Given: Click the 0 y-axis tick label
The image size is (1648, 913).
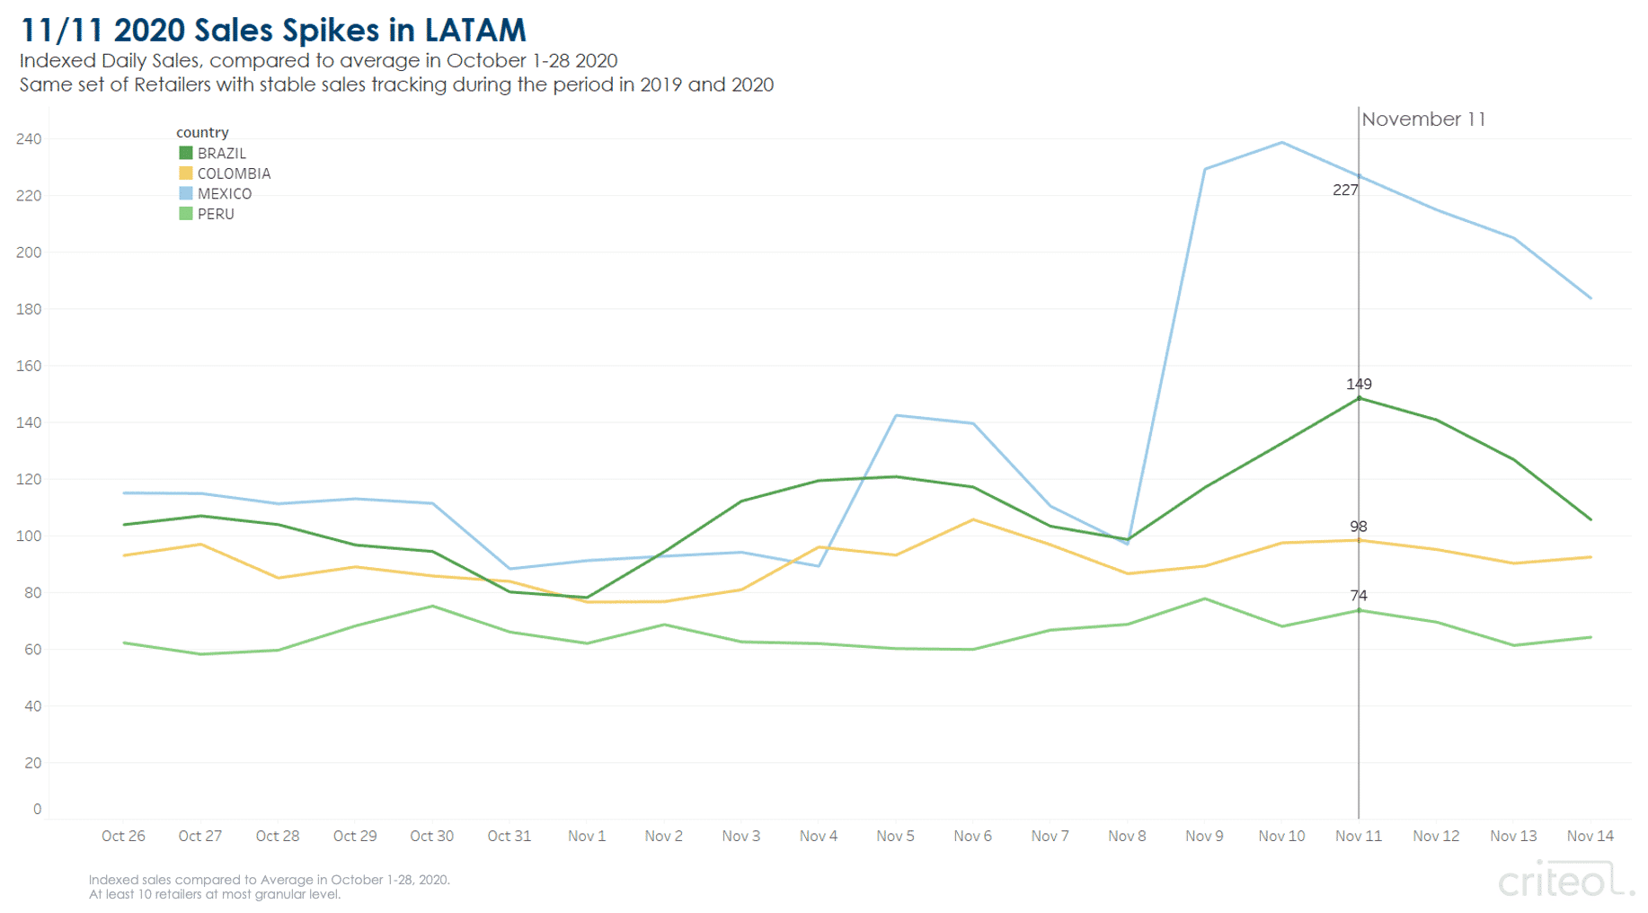Looking at the screenshot, I should click(37, 810).
